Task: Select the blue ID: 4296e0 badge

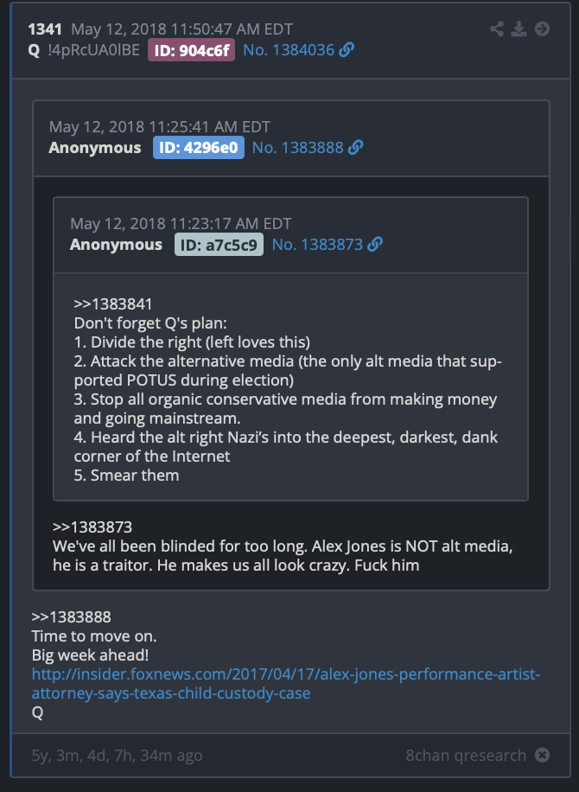Action: click(x=199, y=148)
